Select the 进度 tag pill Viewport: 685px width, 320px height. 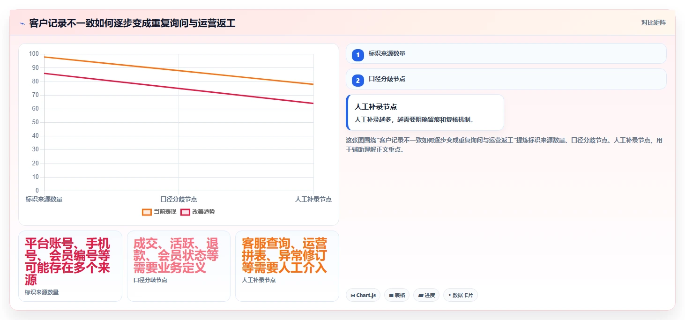click(x=426, y=295)
